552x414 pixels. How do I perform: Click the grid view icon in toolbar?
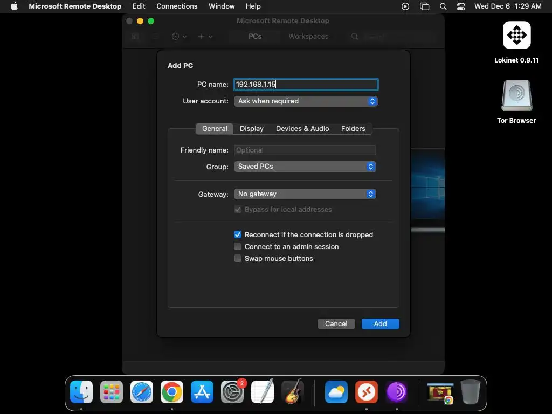pyautogui.click(x=135, y=36)
